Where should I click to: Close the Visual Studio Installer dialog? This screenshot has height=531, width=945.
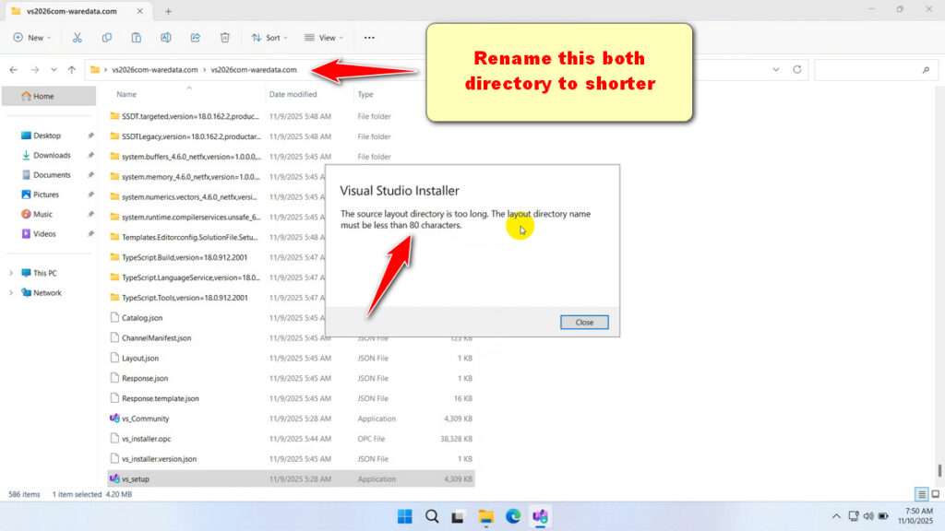click(584, 322)
